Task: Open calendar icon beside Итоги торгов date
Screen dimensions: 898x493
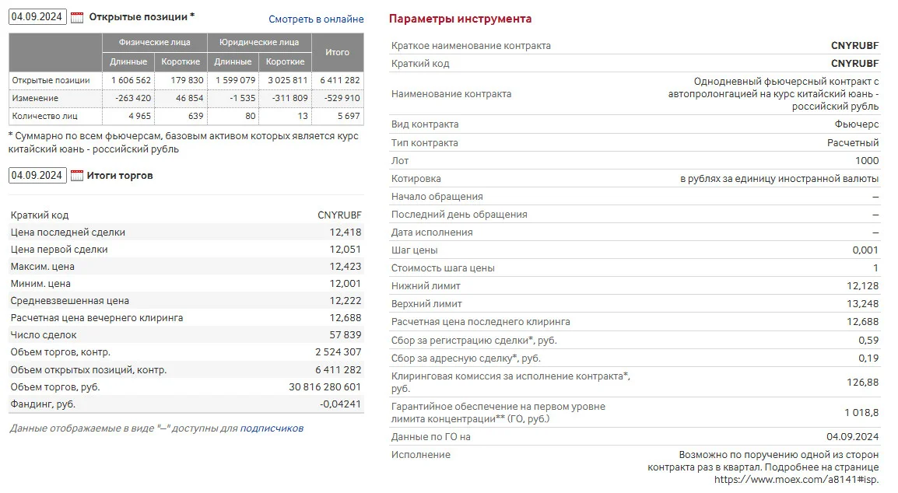Action: pos(77,176)
